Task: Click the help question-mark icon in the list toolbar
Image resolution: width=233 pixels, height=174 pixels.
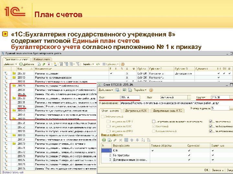Action: (x=123, y=64)
